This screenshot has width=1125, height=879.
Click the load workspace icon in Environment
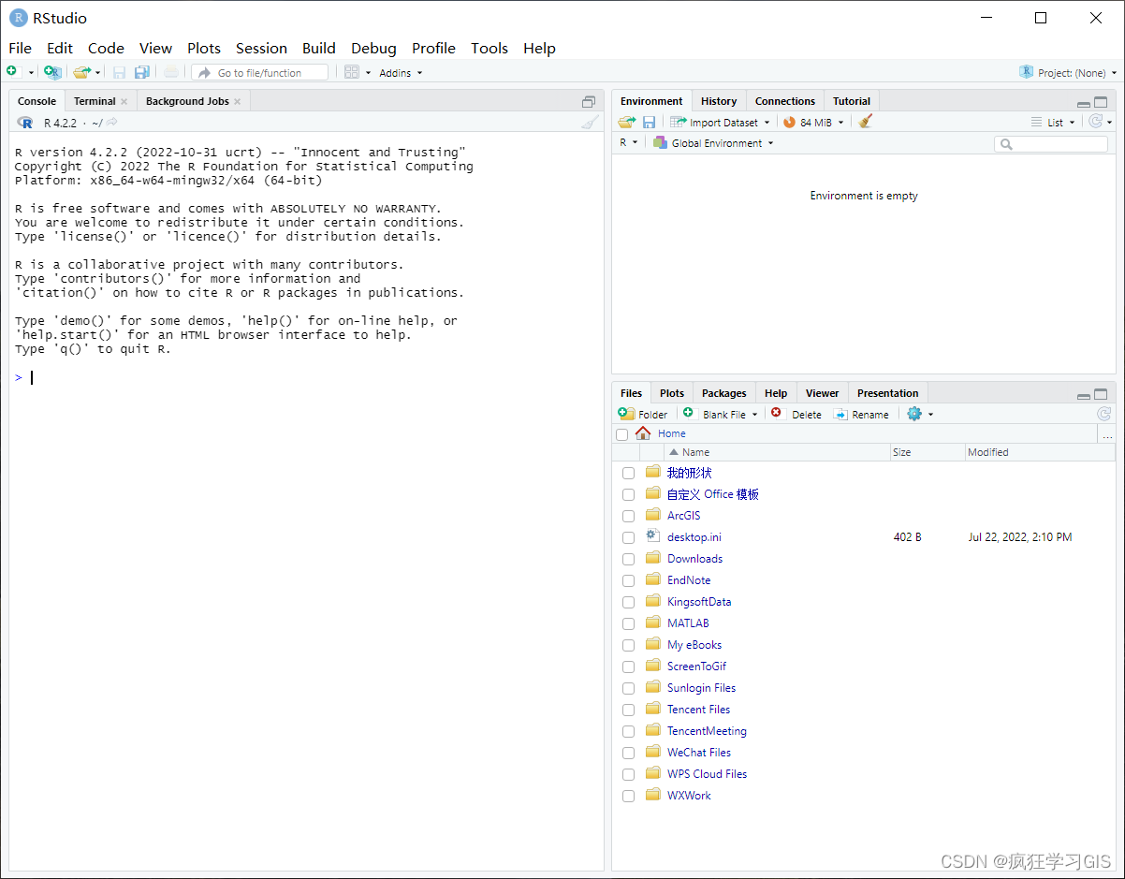tap(626, 122)
